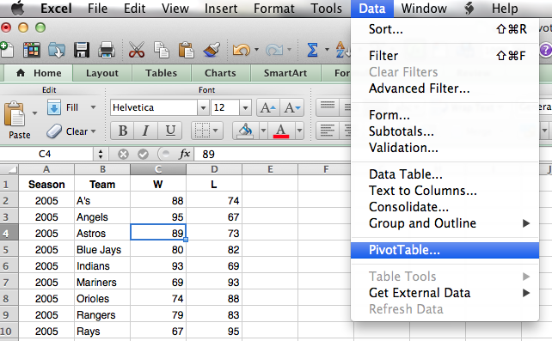Confirm entry with checkmark icon

click(x=143, y=154)
